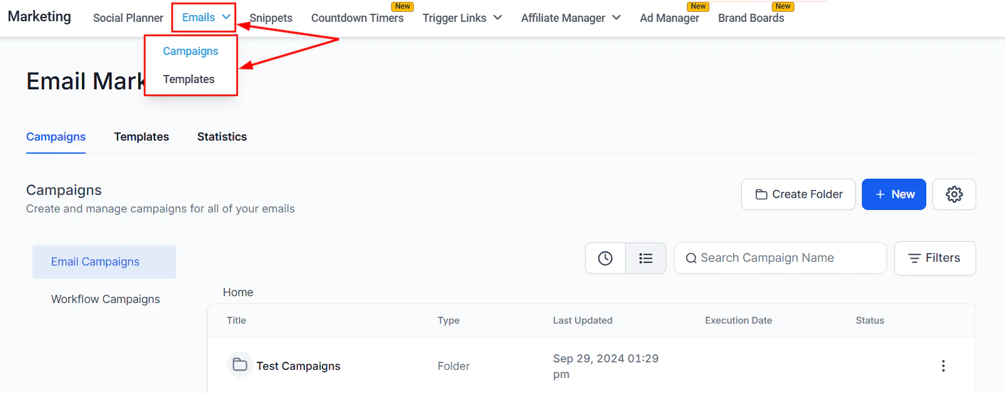Click the Status column header

(x=870, y=321)
